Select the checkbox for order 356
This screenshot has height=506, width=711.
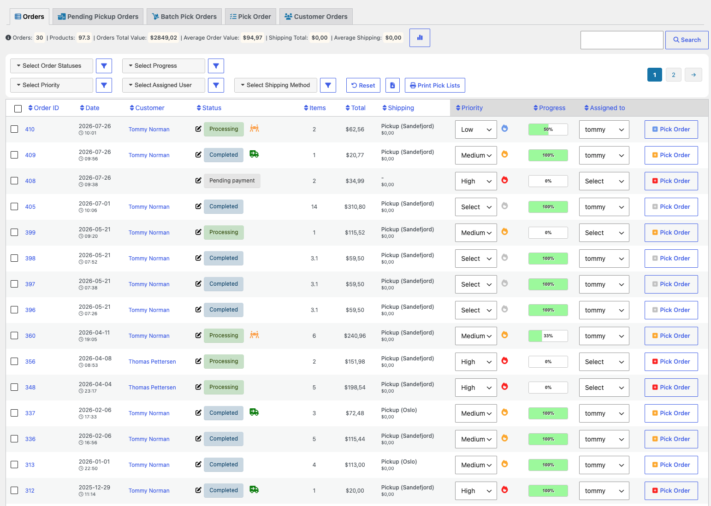click(x=15, y=361)
